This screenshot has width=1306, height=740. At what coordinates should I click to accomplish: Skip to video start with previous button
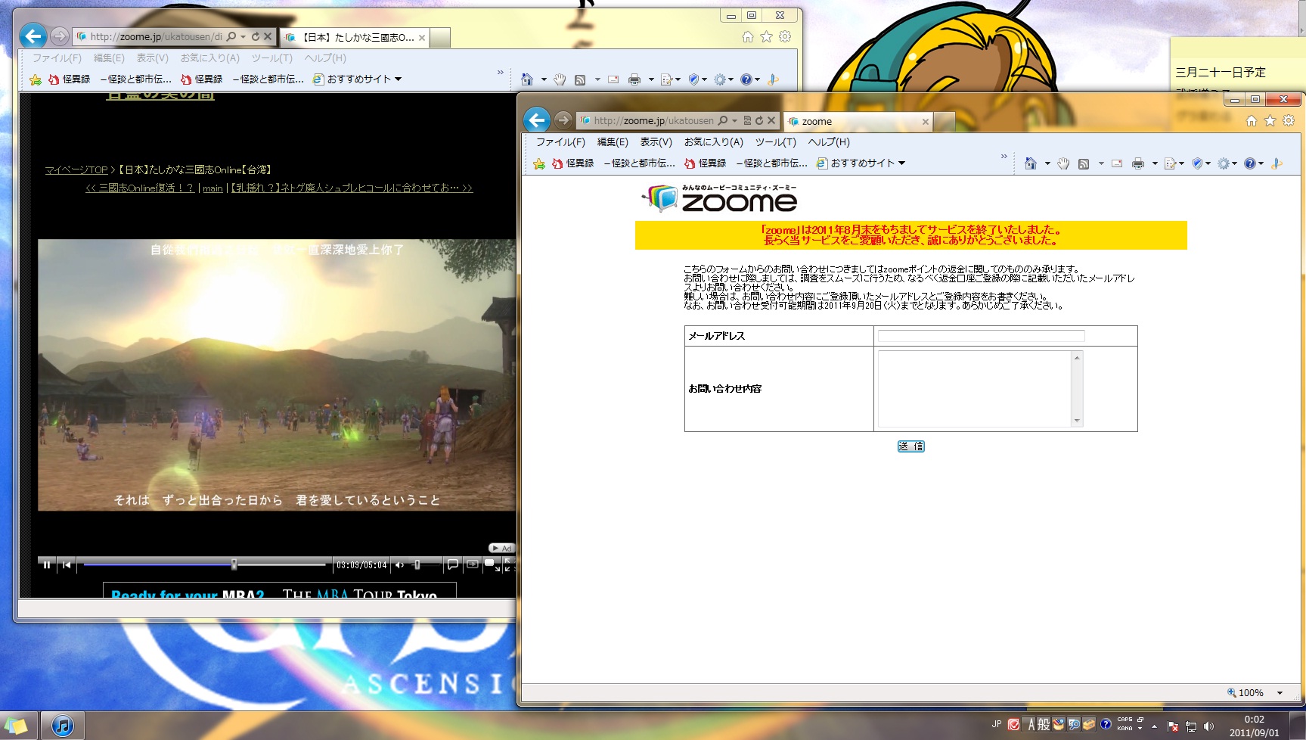tap(67, 564)
